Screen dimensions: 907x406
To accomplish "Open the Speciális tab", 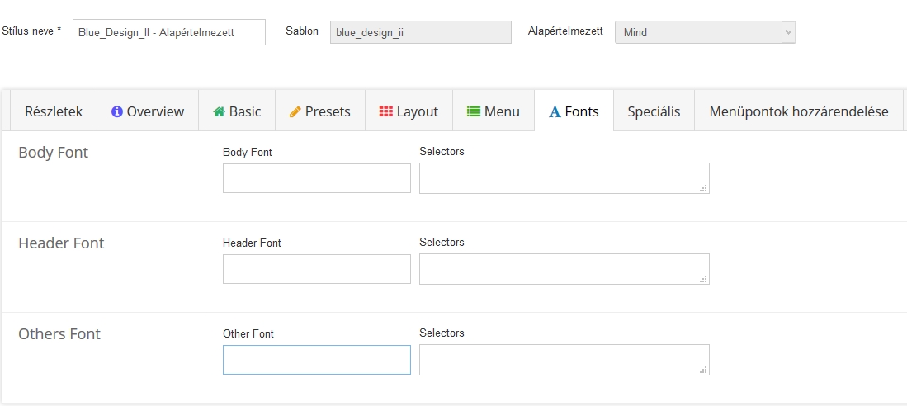I will [654, 111].
